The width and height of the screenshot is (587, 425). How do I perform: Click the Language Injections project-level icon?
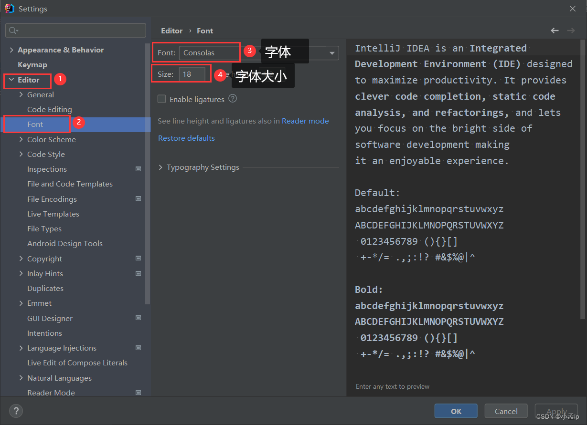point(138,348)
